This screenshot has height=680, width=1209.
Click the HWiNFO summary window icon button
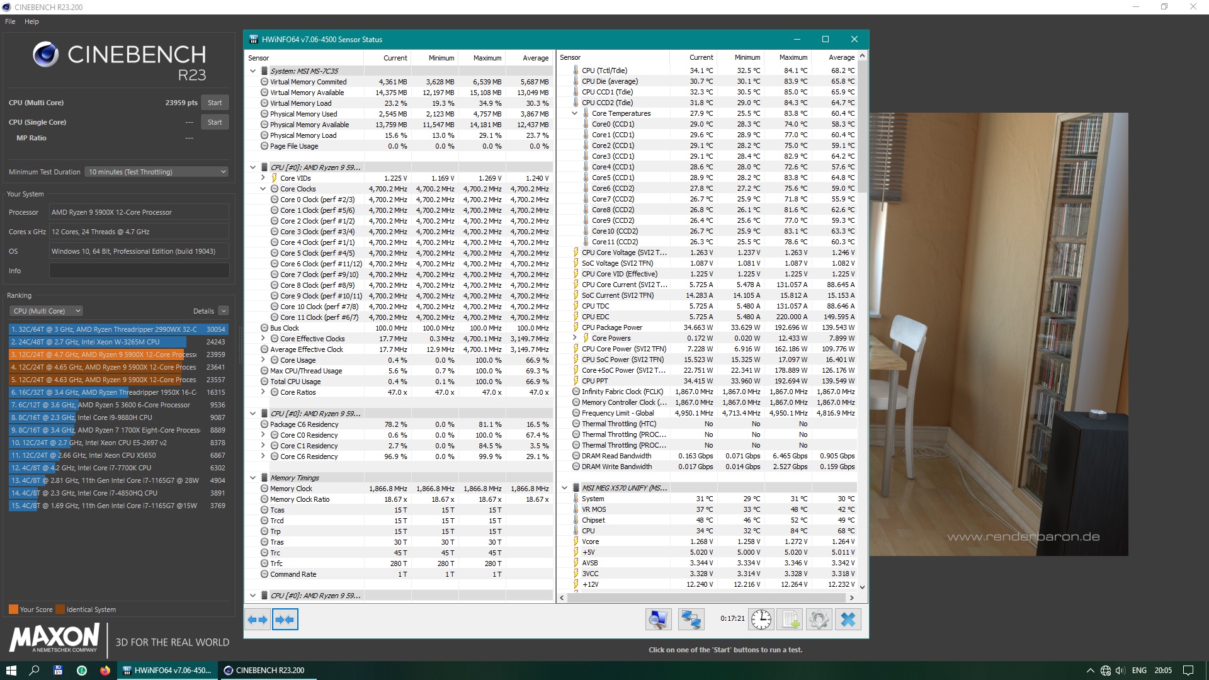[658, 620]
